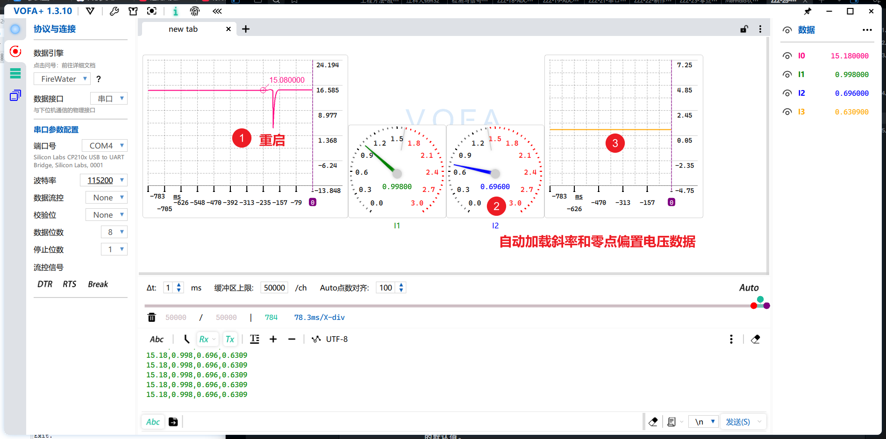Viewport: 886px width, 439px height.
Task: Expand the COM4 port number dropdown
Action: point(105,146)
